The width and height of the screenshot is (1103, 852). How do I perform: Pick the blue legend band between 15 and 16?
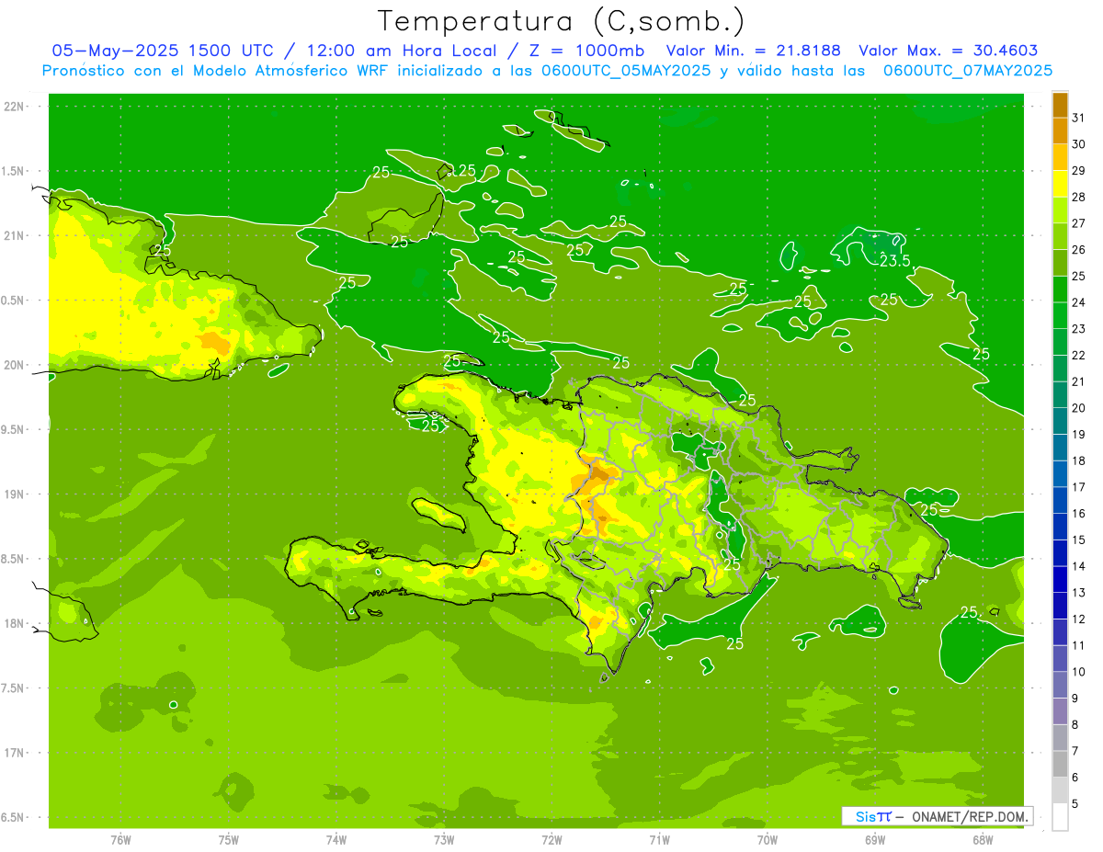click(1060, 527)
